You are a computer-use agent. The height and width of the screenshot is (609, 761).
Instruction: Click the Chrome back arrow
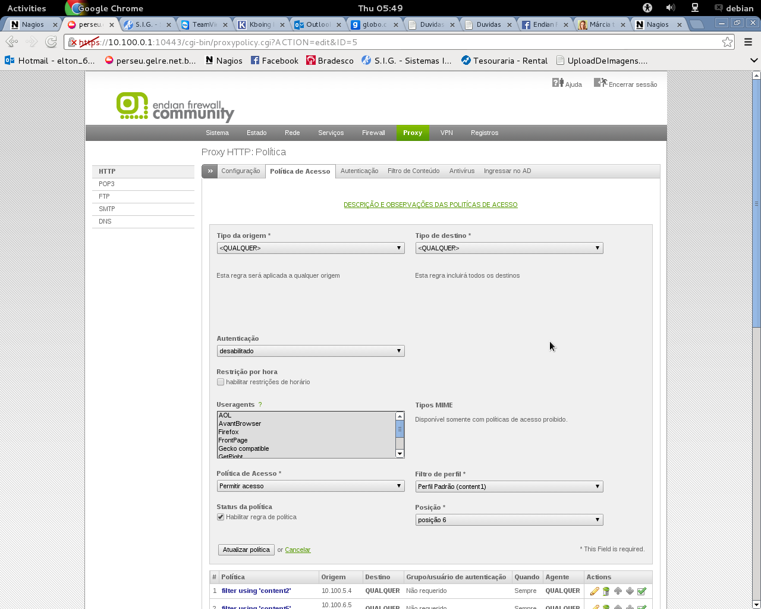click(x=11, y=42)
